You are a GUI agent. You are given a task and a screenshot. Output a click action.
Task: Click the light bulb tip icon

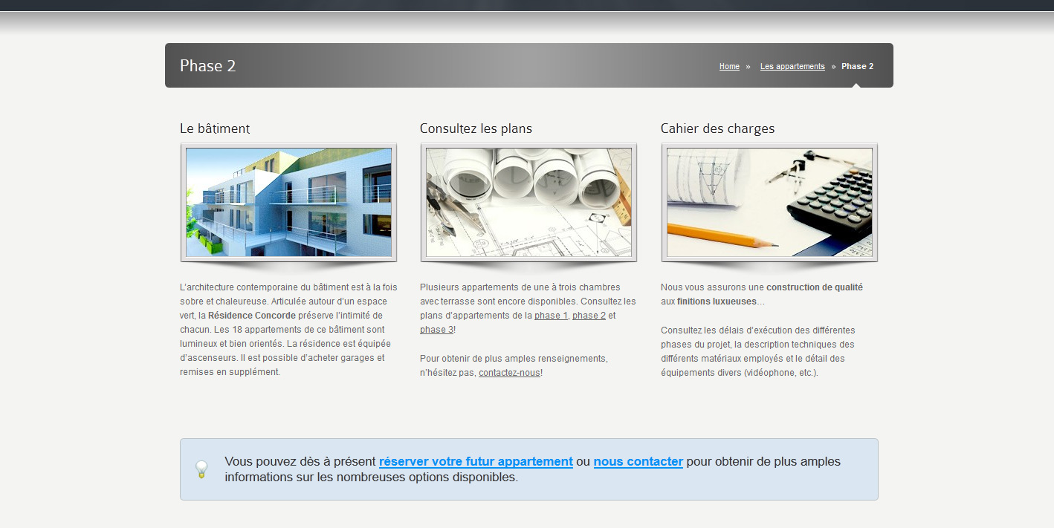201,469
